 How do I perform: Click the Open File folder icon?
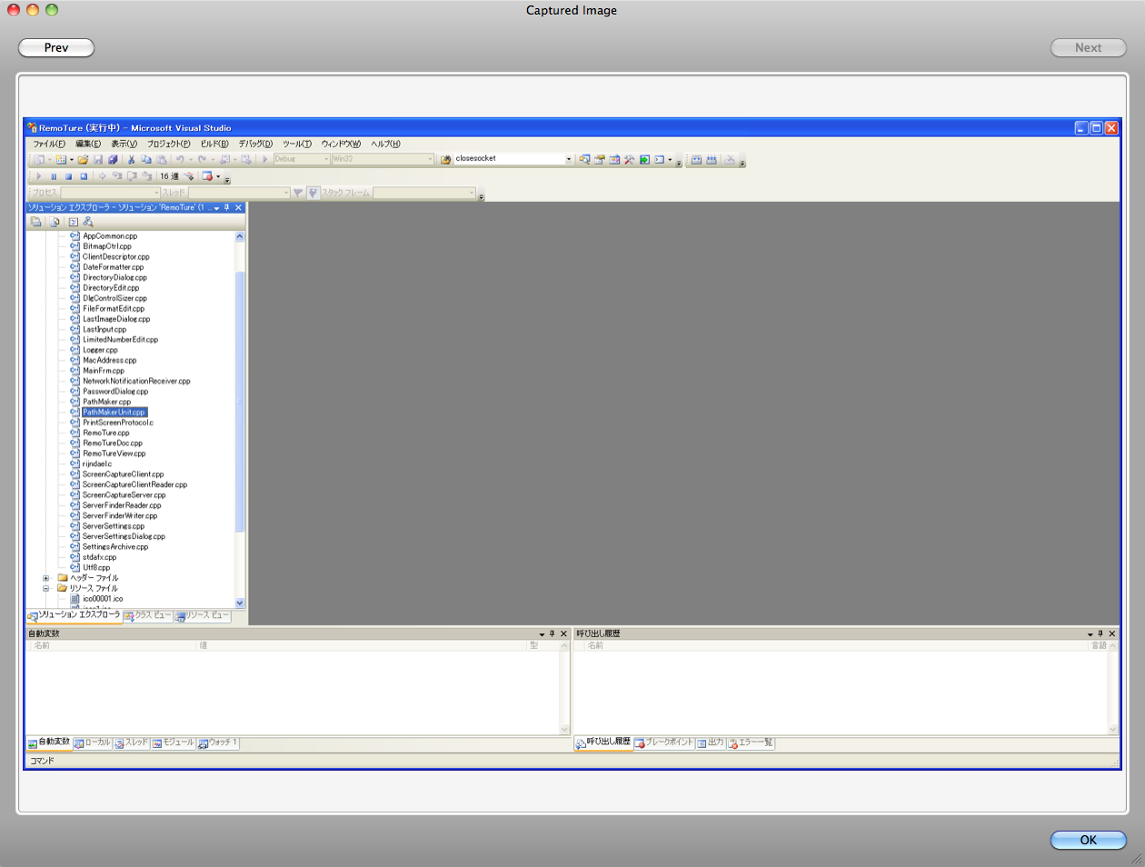pyautogui.click(x=83, y=160)
